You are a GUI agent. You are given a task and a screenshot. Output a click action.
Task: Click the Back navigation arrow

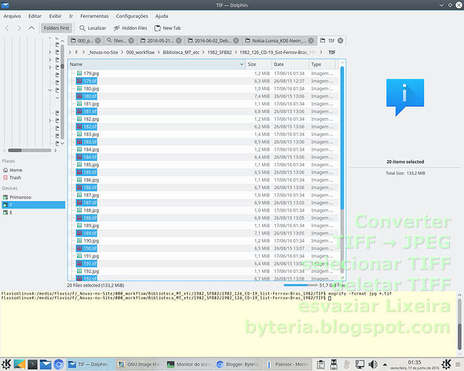pos(7,27)
